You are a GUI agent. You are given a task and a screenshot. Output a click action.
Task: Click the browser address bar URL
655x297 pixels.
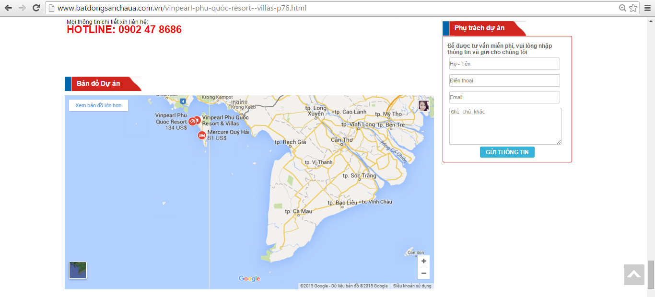coord(182,8)
